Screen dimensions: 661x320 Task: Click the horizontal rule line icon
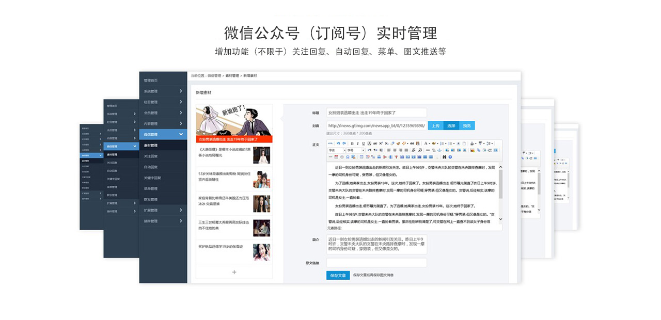[x=330, y=157]
